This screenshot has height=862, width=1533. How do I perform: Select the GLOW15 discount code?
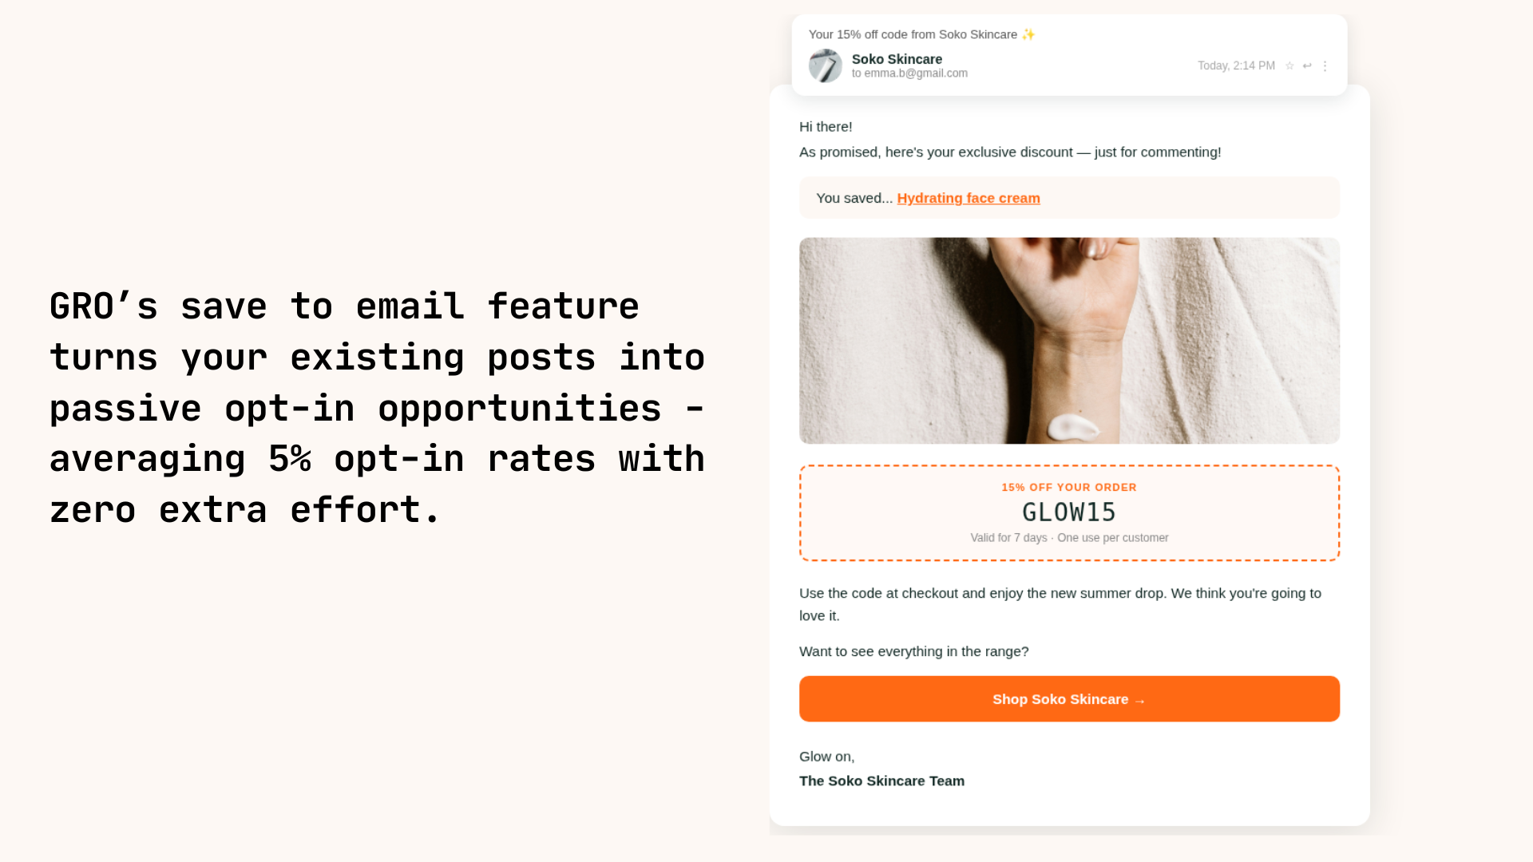1069,512
